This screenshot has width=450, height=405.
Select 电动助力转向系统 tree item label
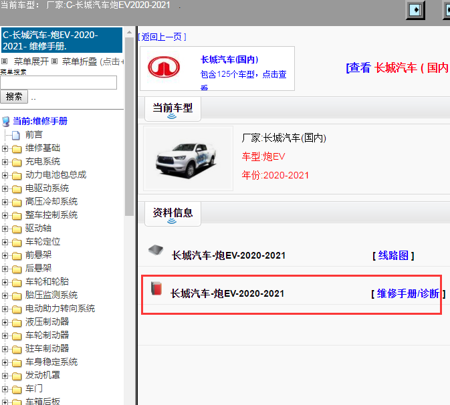point(60,308)
